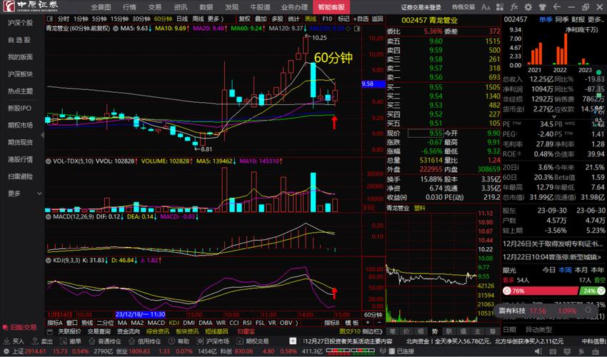Open the 交易 menu
This screenshot has height=357, width=607.
click(155, 7)
